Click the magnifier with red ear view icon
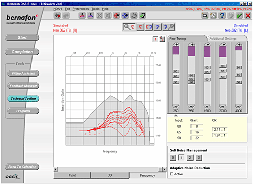Screen dimensions: 254x184 click(130, 27)
